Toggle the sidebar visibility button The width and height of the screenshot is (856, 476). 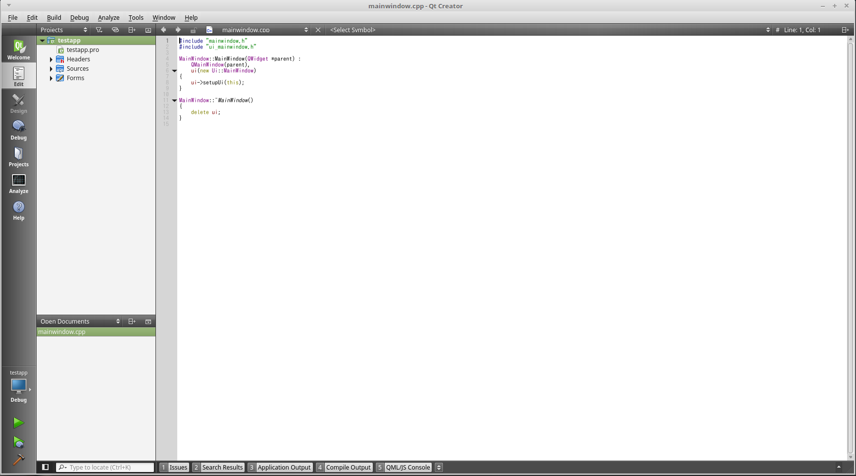(45, 467)
